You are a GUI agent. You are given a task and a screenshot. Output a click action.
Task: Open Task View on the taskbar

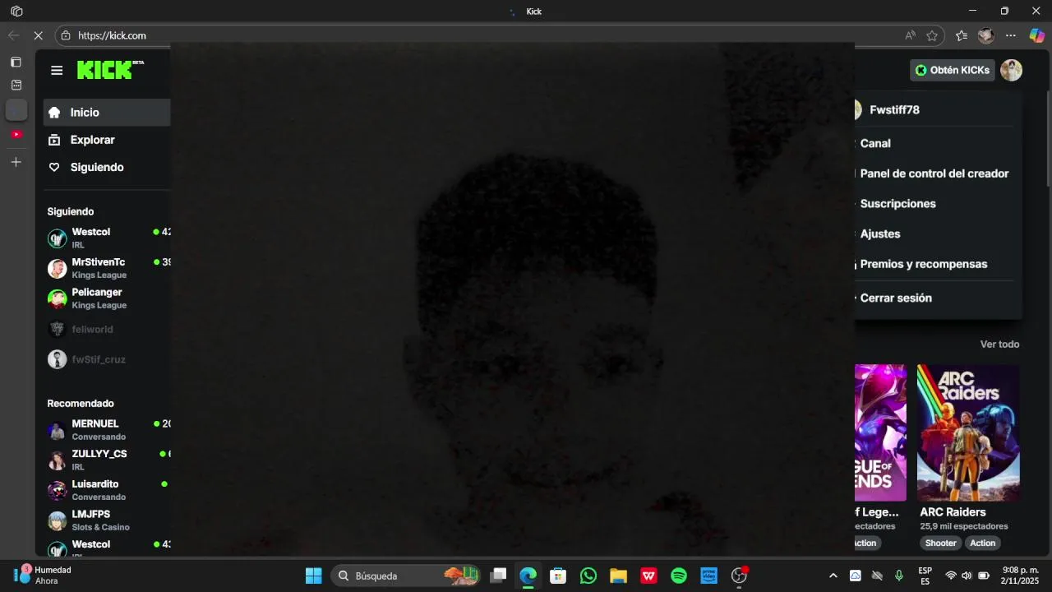pos(498,576)
